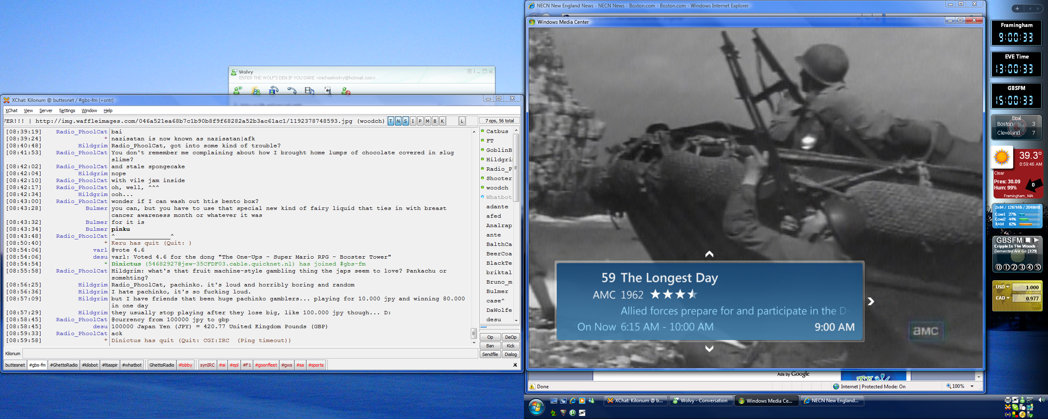Select user woodch in XChat user list
Image resolution: width=1048 pixels, height=419 pixels.
497,188
